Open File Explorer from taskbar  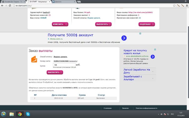coord(12,114)
